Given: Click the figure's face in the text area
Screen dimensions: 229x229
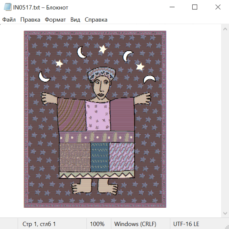Looking at the screenshot, I should click(x=101, y=87).
